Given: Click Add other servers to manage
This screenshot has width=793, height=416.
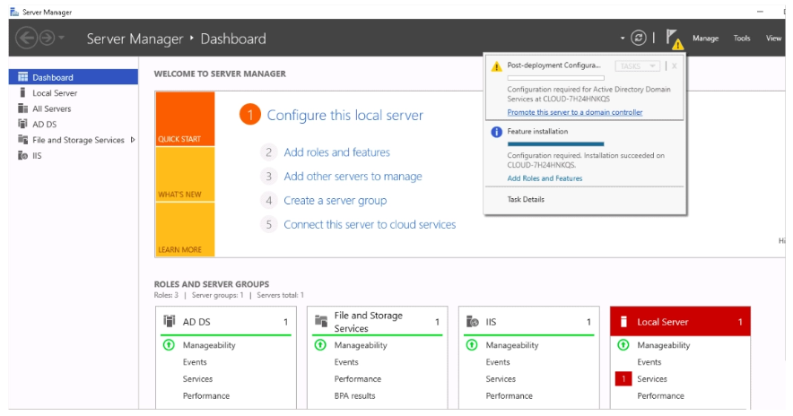Looking at the screenshot, I should pyautogui.click(x=353, y=177).
